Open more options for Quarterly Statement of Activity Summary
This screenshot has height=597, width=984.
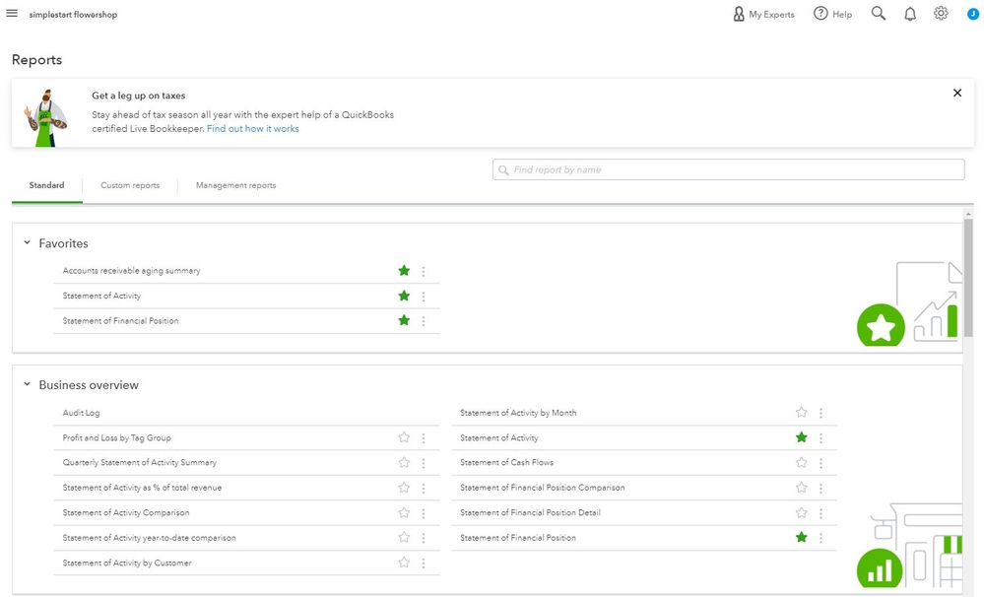[424, 463]
